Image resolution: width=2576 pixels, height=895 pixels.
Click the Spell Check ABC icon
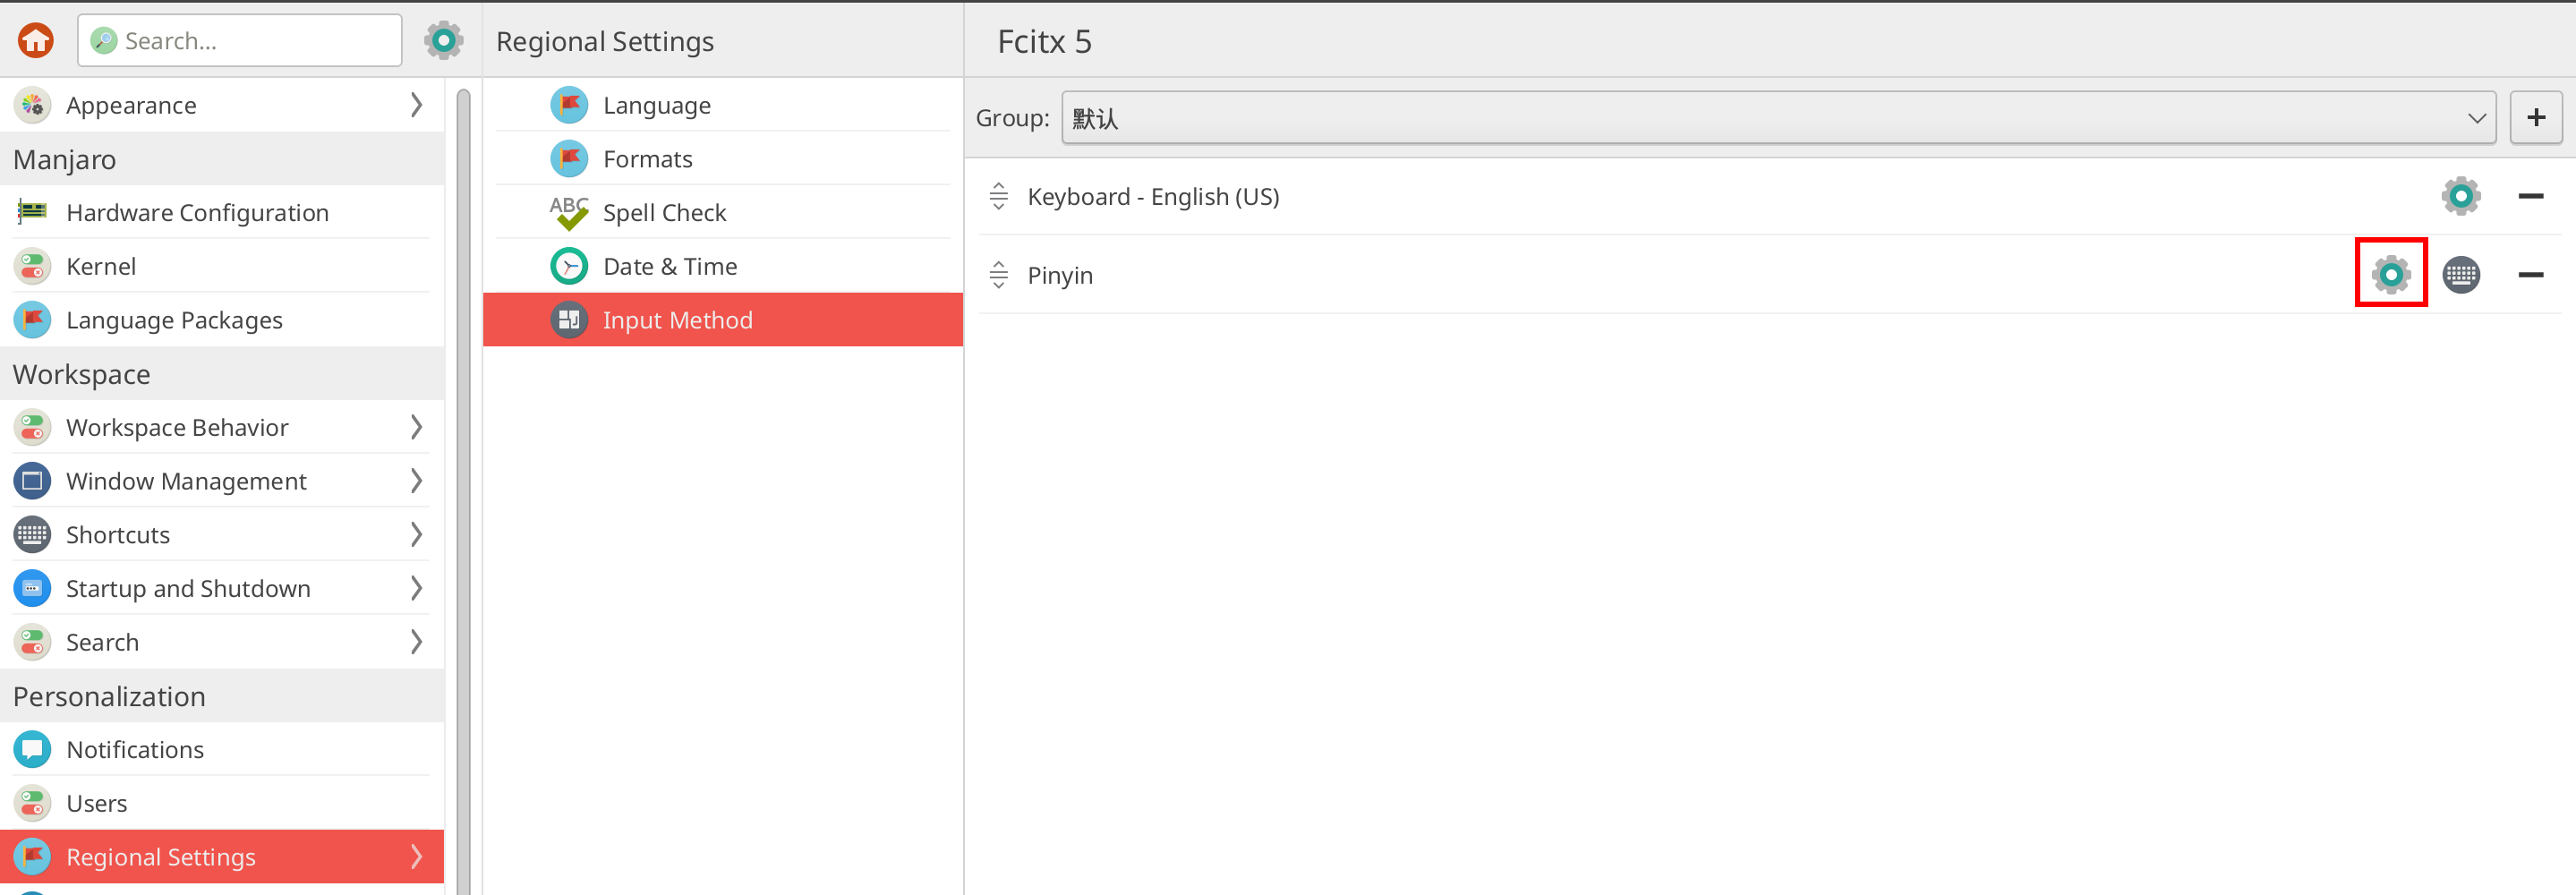(x=569, y=212)
